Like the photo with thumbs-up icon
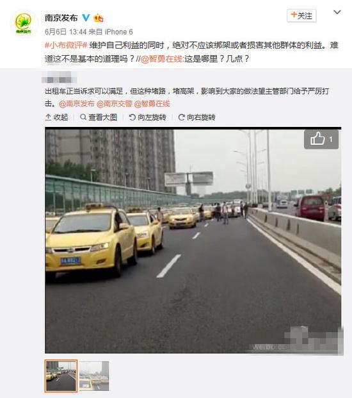 point(321,139)
